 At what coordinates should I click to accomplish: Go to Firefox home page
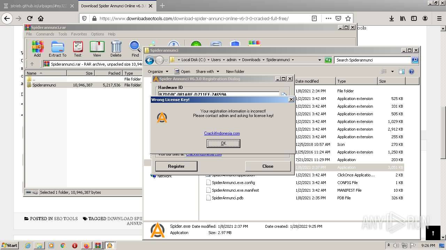(41, 18)
